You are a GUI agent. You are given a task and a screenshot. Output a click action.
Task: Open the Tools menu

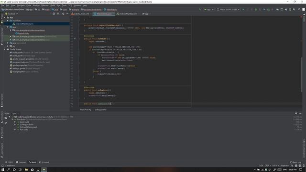(64, 5)
